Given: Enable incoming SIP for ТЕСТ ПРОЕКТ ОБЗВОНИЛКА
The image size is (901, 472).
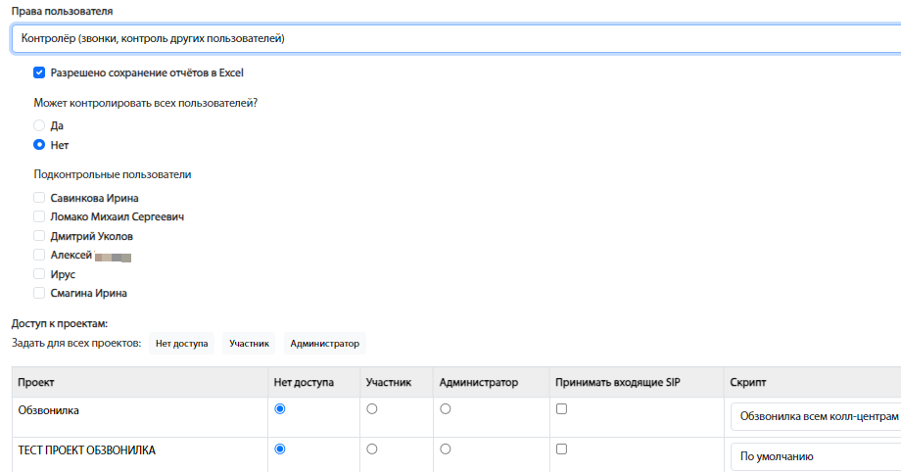Looking at the screenshot, I should coord(561,449).
